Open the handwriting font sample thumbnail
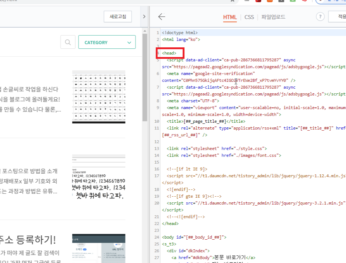Viewport: 346px width, 263px height. (99, 177)
